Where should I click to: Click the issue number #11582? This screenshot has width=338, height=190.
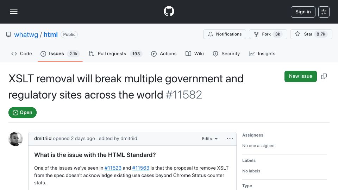coord(184,95)
